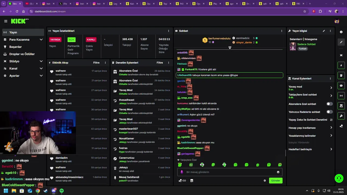Click the Sadece Sohbet category link
This screenshot has height=195, width=347.
tap(306, 44)
